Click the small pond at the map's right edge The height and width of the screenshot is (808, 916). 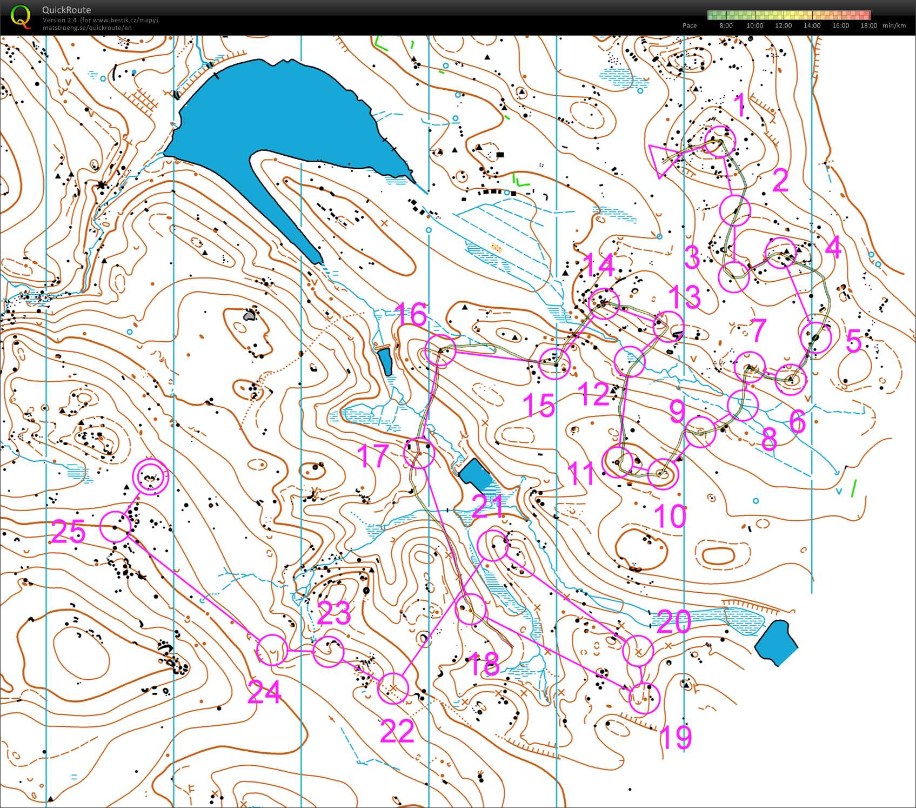(x=776, y=642)
